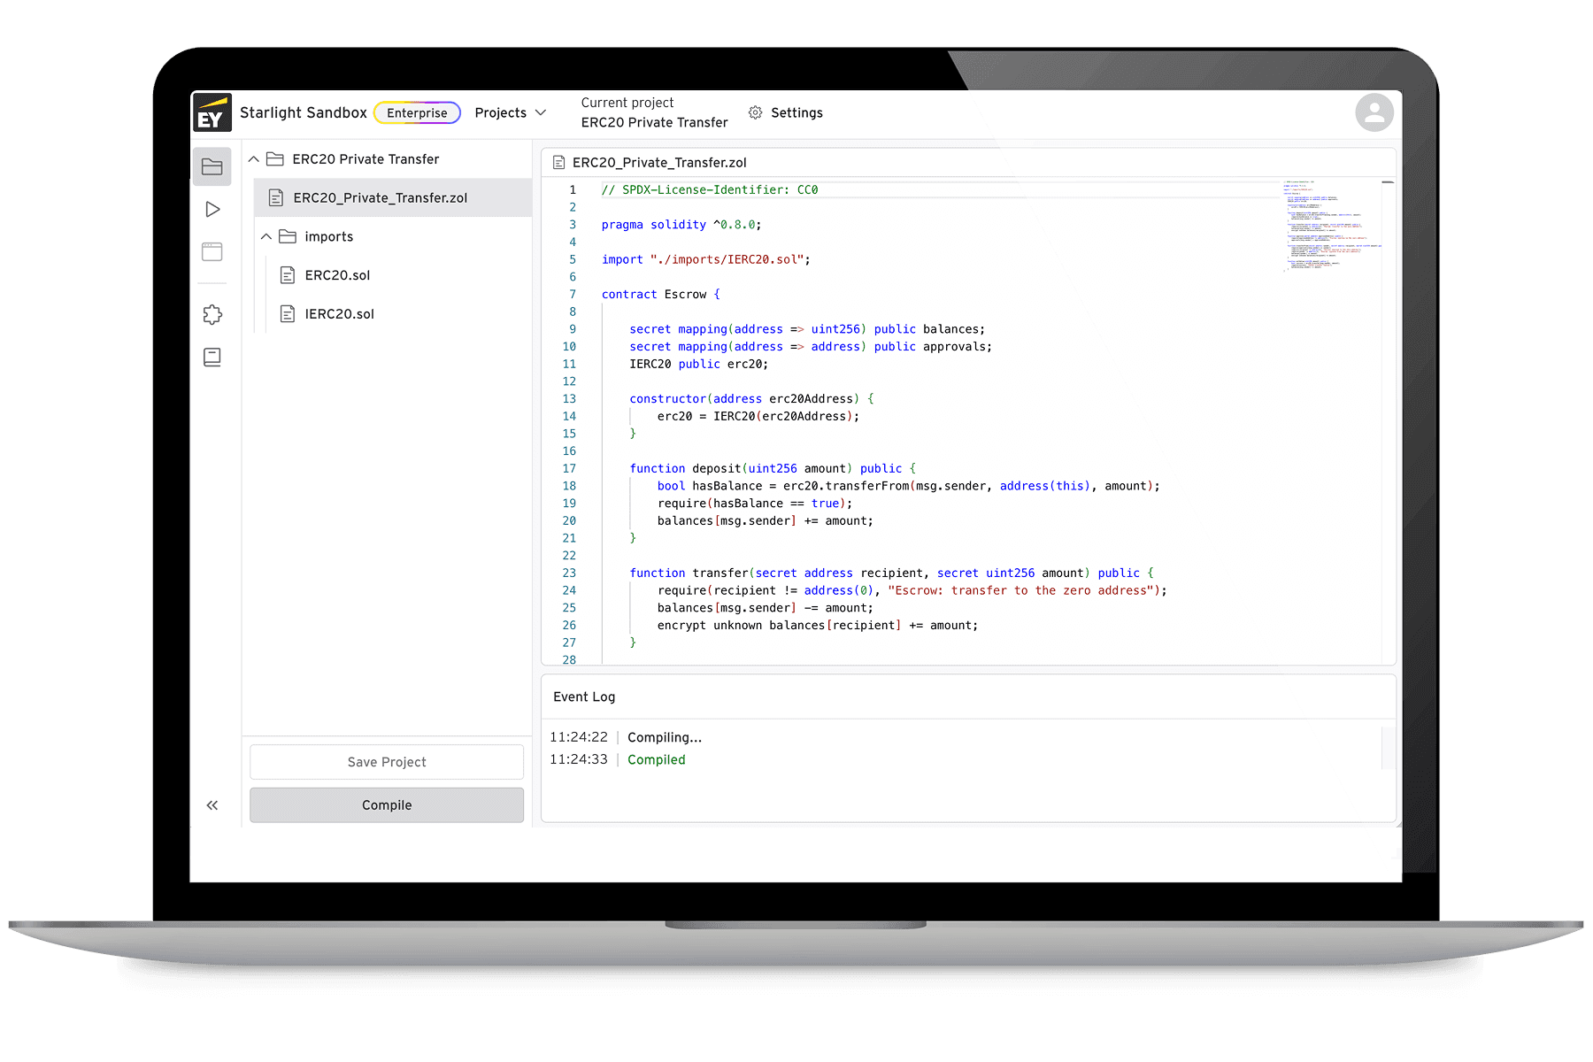Screen dimensions: 1593x1062
Task: Select the ERC20_Private_Transfer.zol editor tab
Action: [658, 163]
